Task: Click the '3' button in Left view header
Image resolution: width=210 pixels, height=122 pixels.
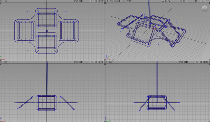Action: pyautogui.click(x=101, y=62)
